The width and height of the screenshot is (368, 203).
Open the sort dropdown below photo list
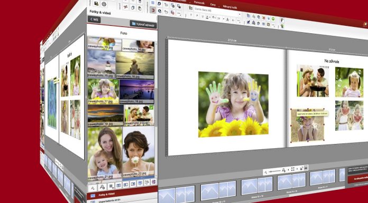[x=111, y=186]
